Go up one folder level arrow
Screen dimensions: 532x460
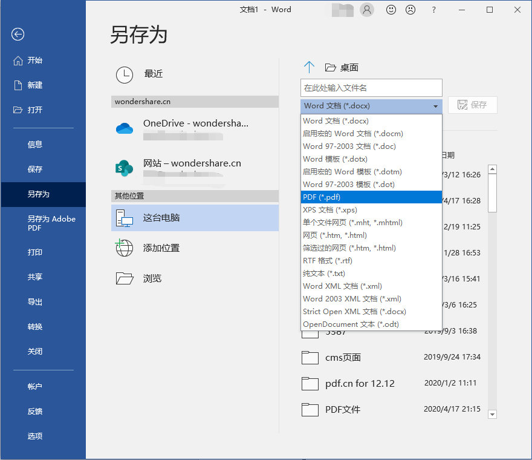[309, 67]
